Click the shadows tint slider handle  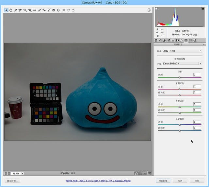(180, 77)
